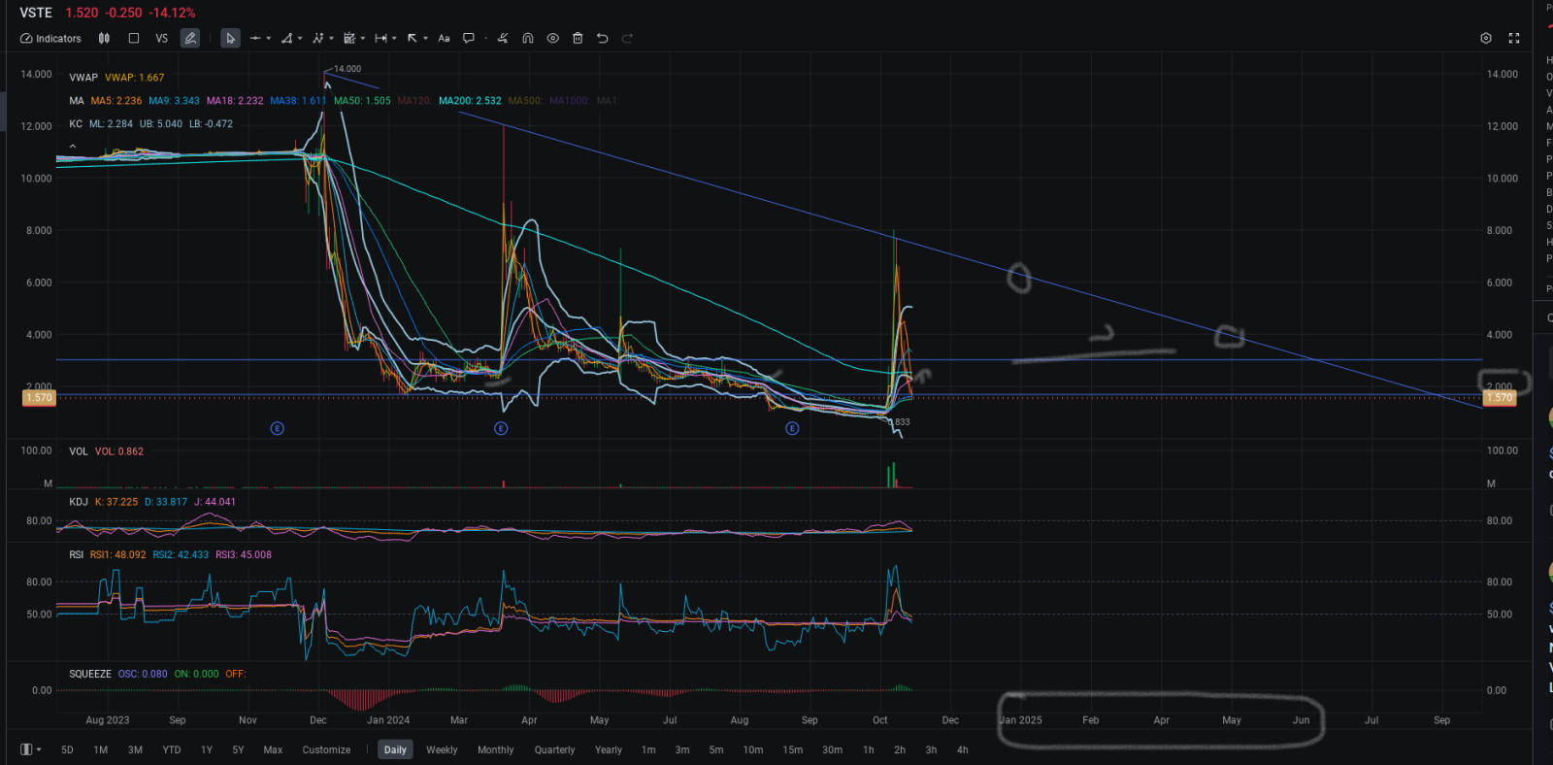1553x765 pixels.
Task: Select the 1Y range
Action: (207, 749)
